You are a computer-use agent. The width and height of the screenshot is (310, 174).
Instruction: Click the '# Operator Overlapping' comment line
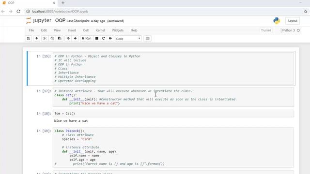(75, 81)
